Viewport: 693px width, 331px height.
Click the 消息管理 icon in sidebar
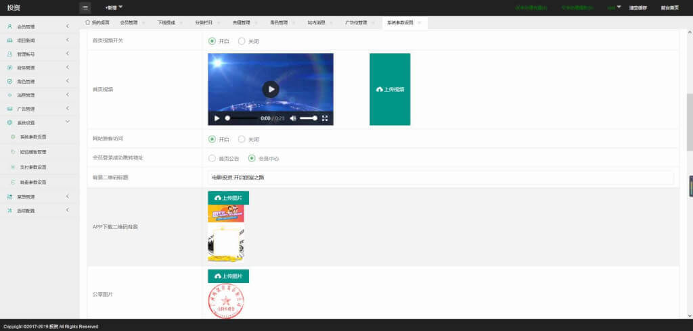(x=9, y=95)
